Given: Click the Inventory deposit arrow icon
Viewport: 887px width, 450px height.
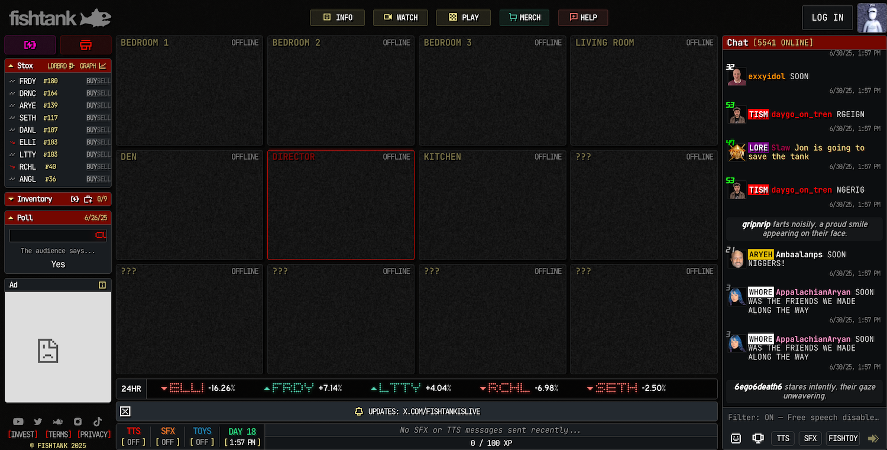Looking at the screenshot, I should [x=75, y=199].
